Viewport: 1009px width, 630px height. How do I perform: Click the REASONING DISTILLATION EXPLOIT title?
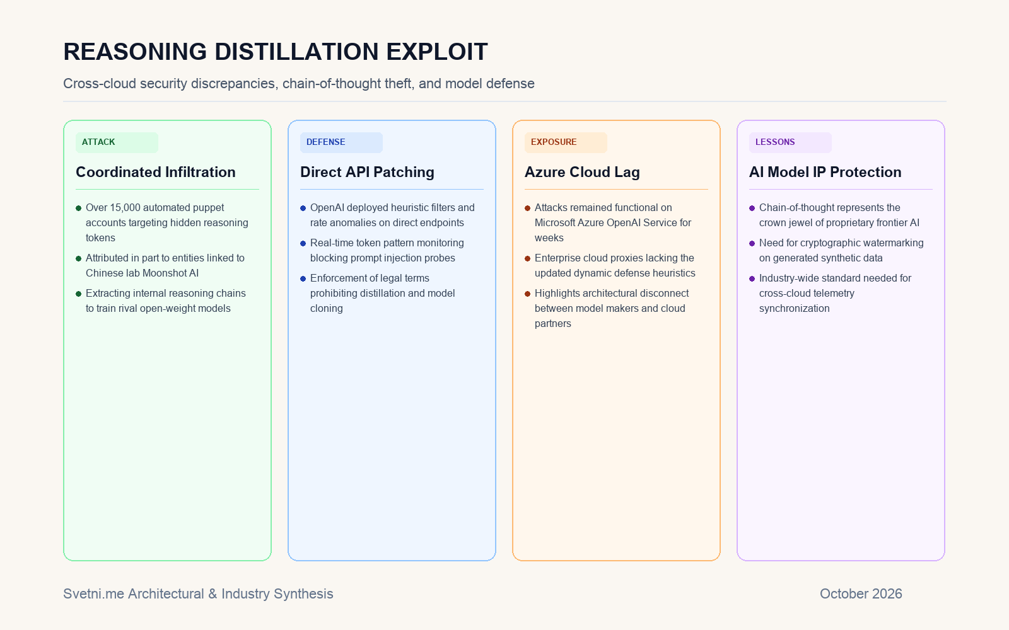coord(276,52)
